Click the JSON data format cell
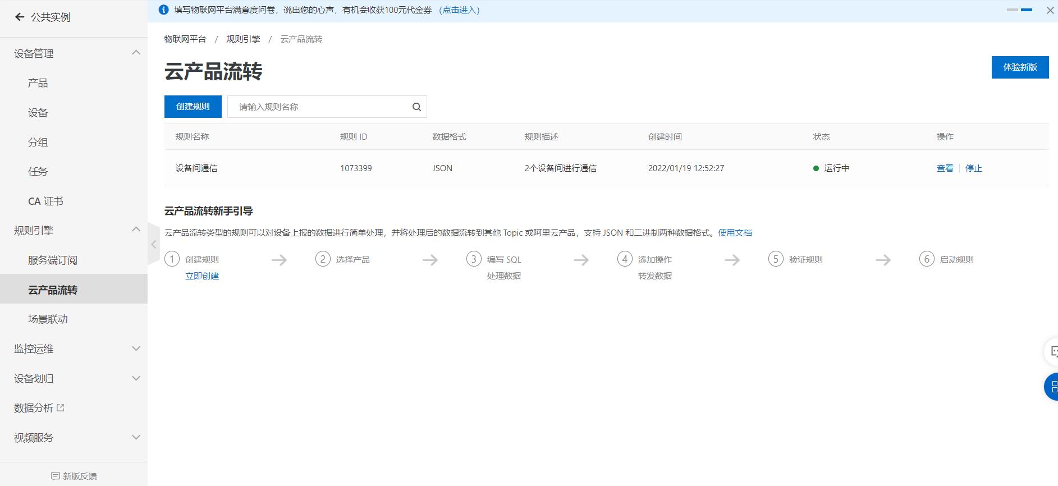Screen dimensions: 1058x486 (442, 168)
